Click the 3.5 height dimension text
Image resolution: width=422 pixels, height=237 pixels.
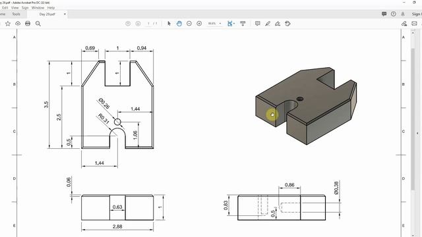click(x=46, y=105)
